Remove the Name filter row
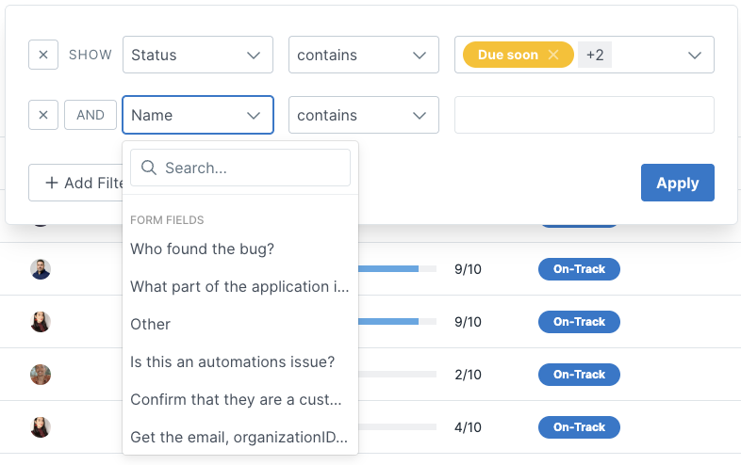Screen dimensions: 741x465 pyautogui.click(x=43, y=115)
